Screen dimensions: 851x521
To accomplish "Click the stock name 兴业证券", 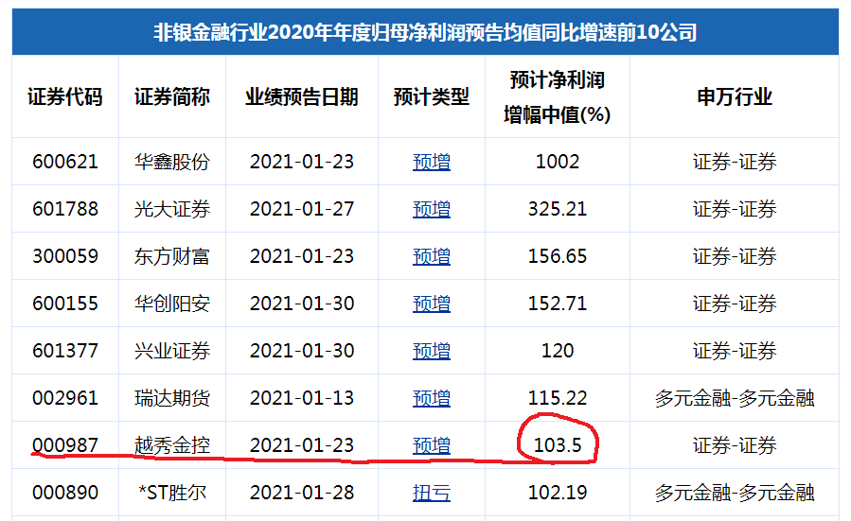I will coord(172,351).
